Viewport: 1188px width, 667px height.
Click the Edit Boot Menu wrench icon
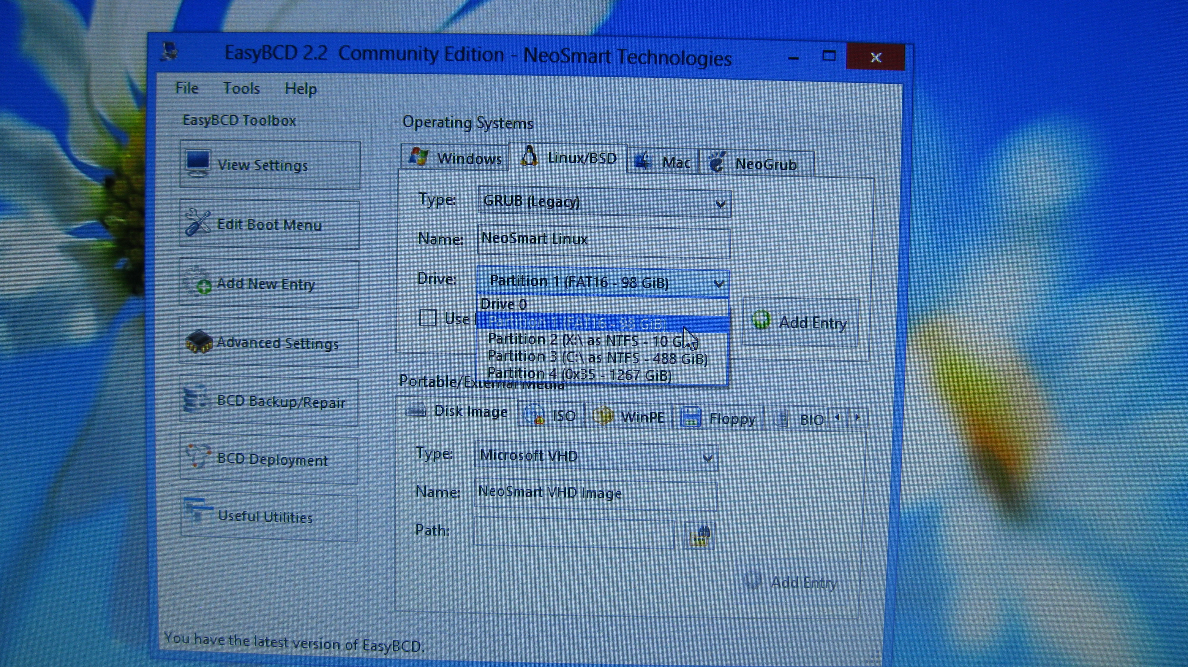pos(198,222)
